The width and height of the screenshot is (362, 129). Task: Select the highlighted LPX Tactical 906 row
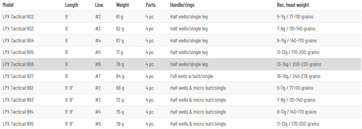pyautogui.click(x=181, y=64)
